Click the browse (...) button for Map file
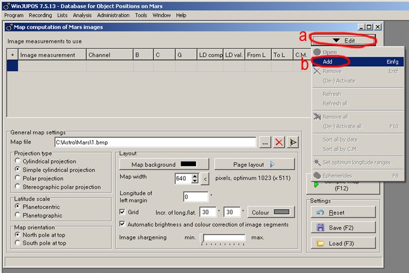 (265, 142)
